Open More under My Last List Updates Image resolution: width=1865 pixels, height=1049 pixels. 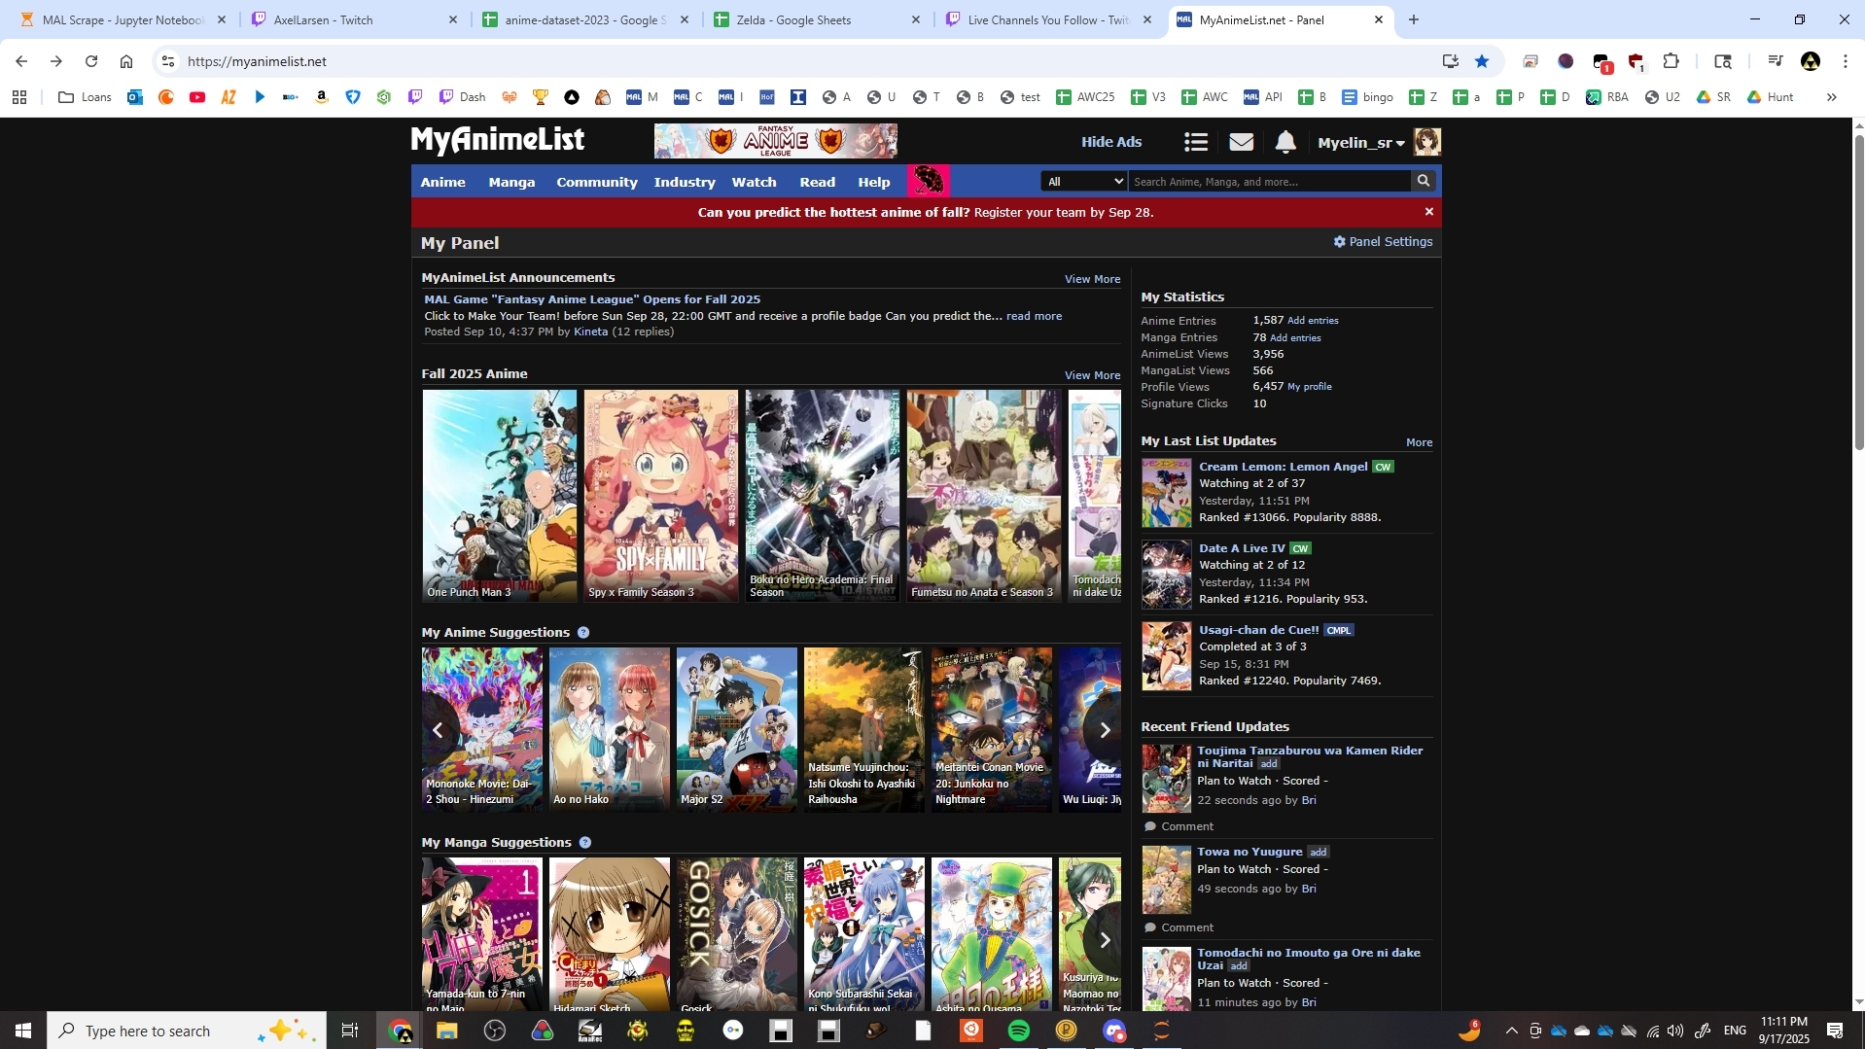coord(1419,442)
